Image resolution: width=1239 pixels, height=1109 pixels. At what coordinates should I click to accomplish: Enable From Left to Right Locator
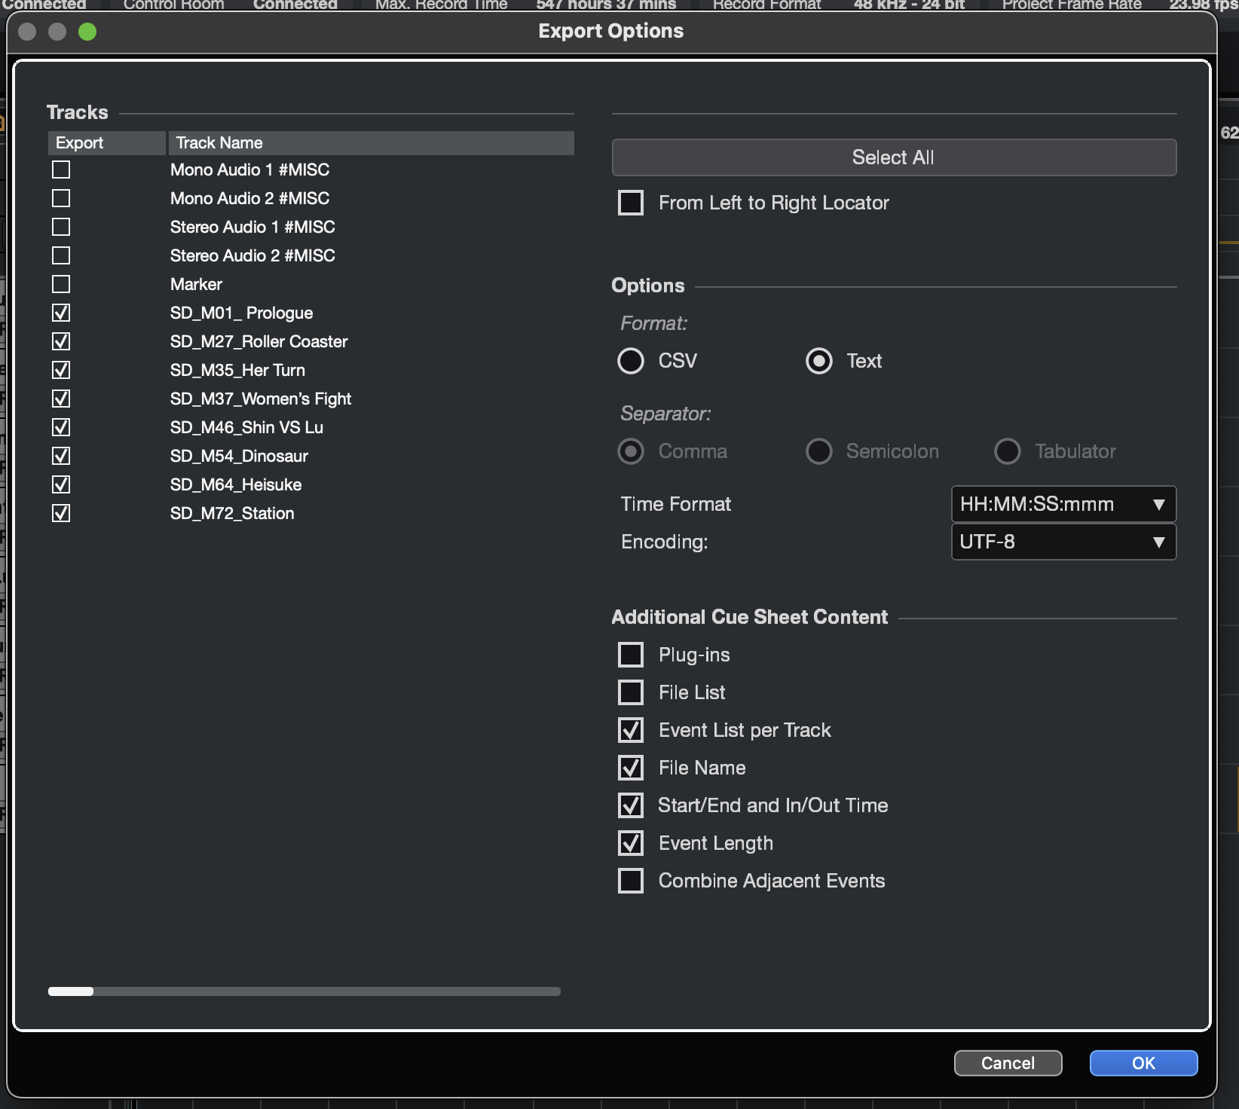[x=631, y=203]
